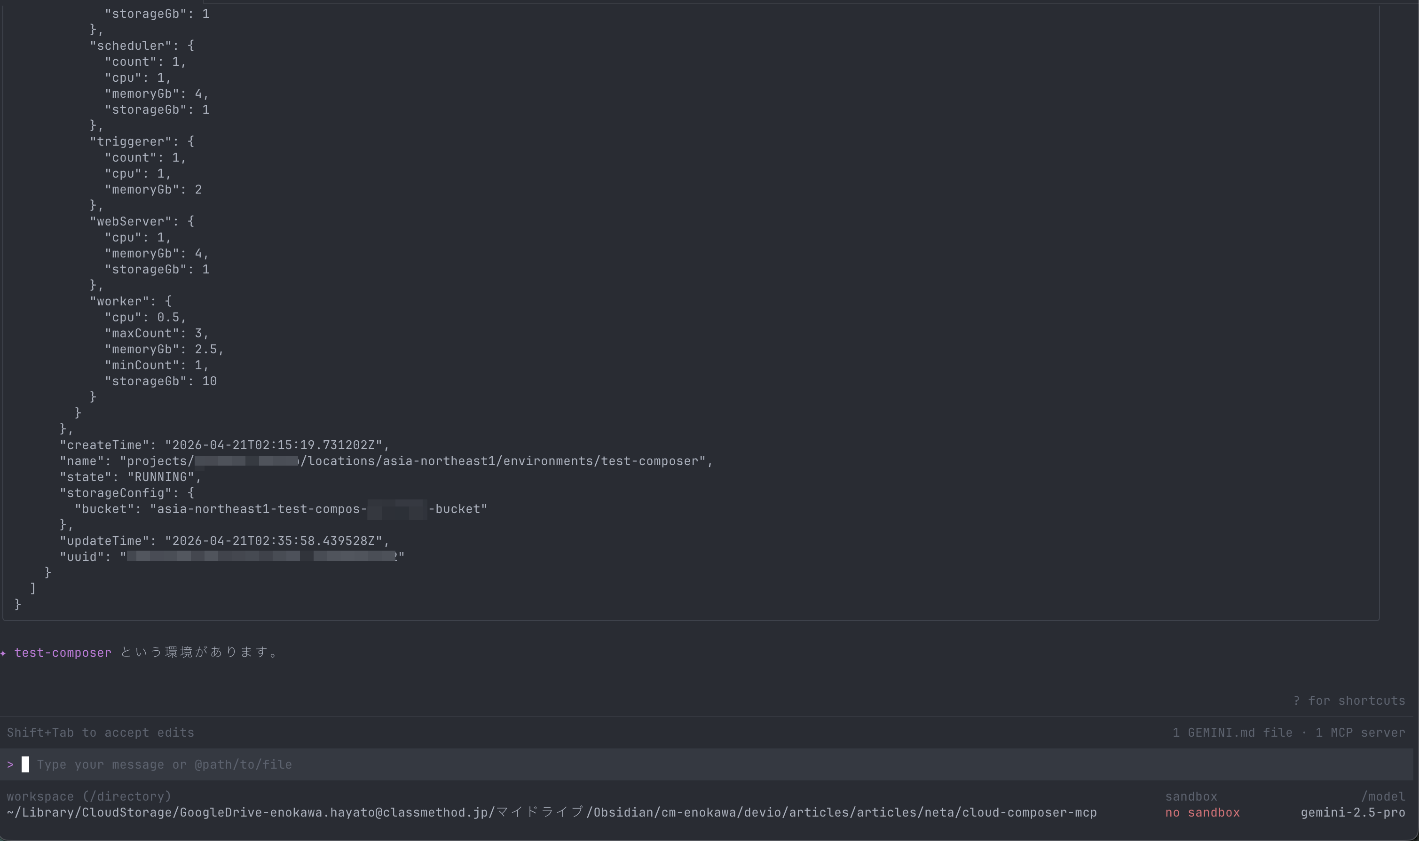
Task: Toggle Shift+Tab to accept edits mode
Action: (100, 732)
